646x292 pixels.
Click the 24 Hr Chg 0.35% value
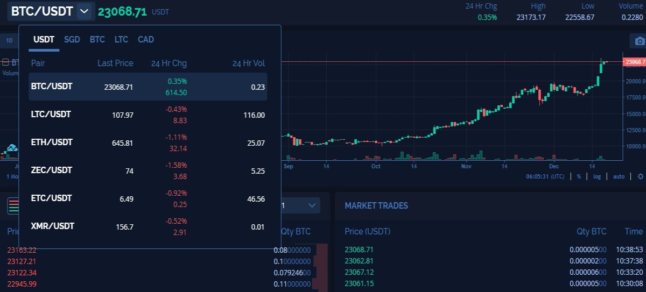pyautogui.click(x=487, y=17)
